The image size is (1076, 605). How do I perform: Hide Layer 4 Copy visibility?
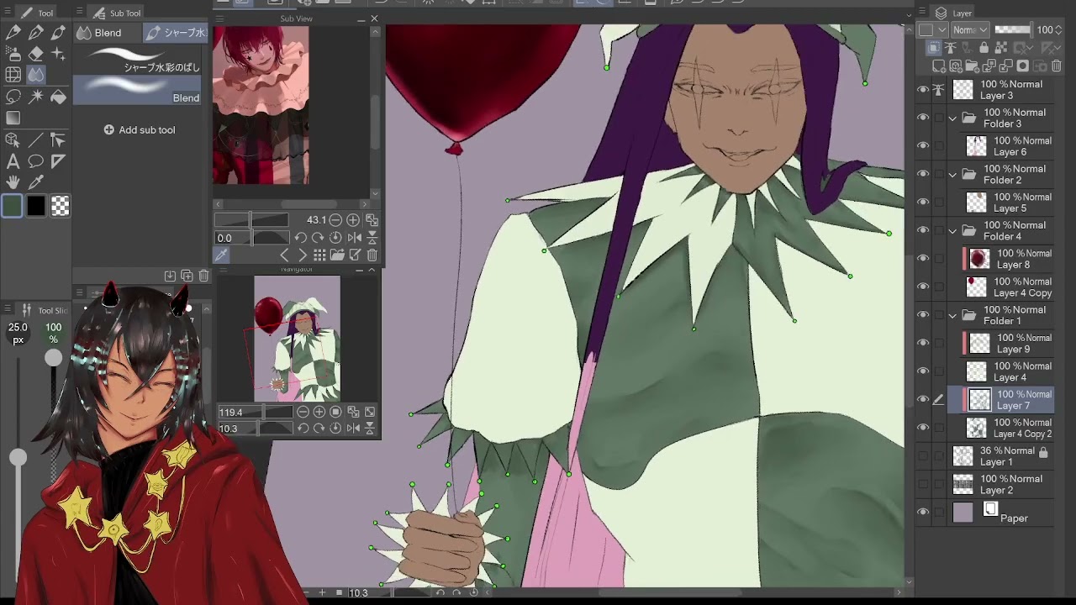click(923, 287)
